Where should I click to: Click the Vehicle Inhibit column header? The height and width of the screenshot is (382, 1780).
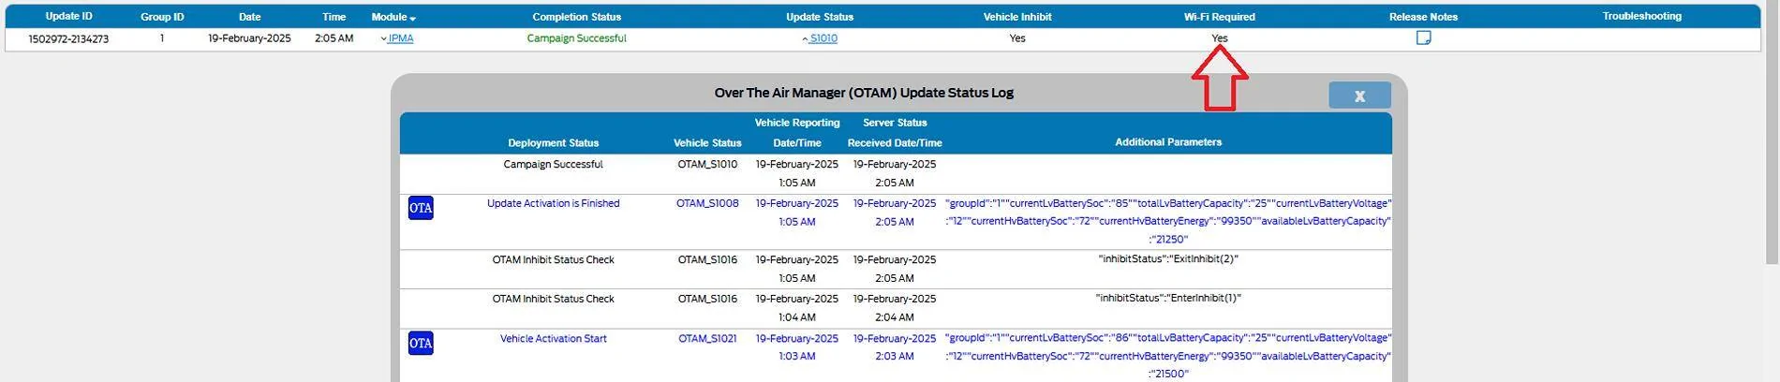pos(1017,17)
